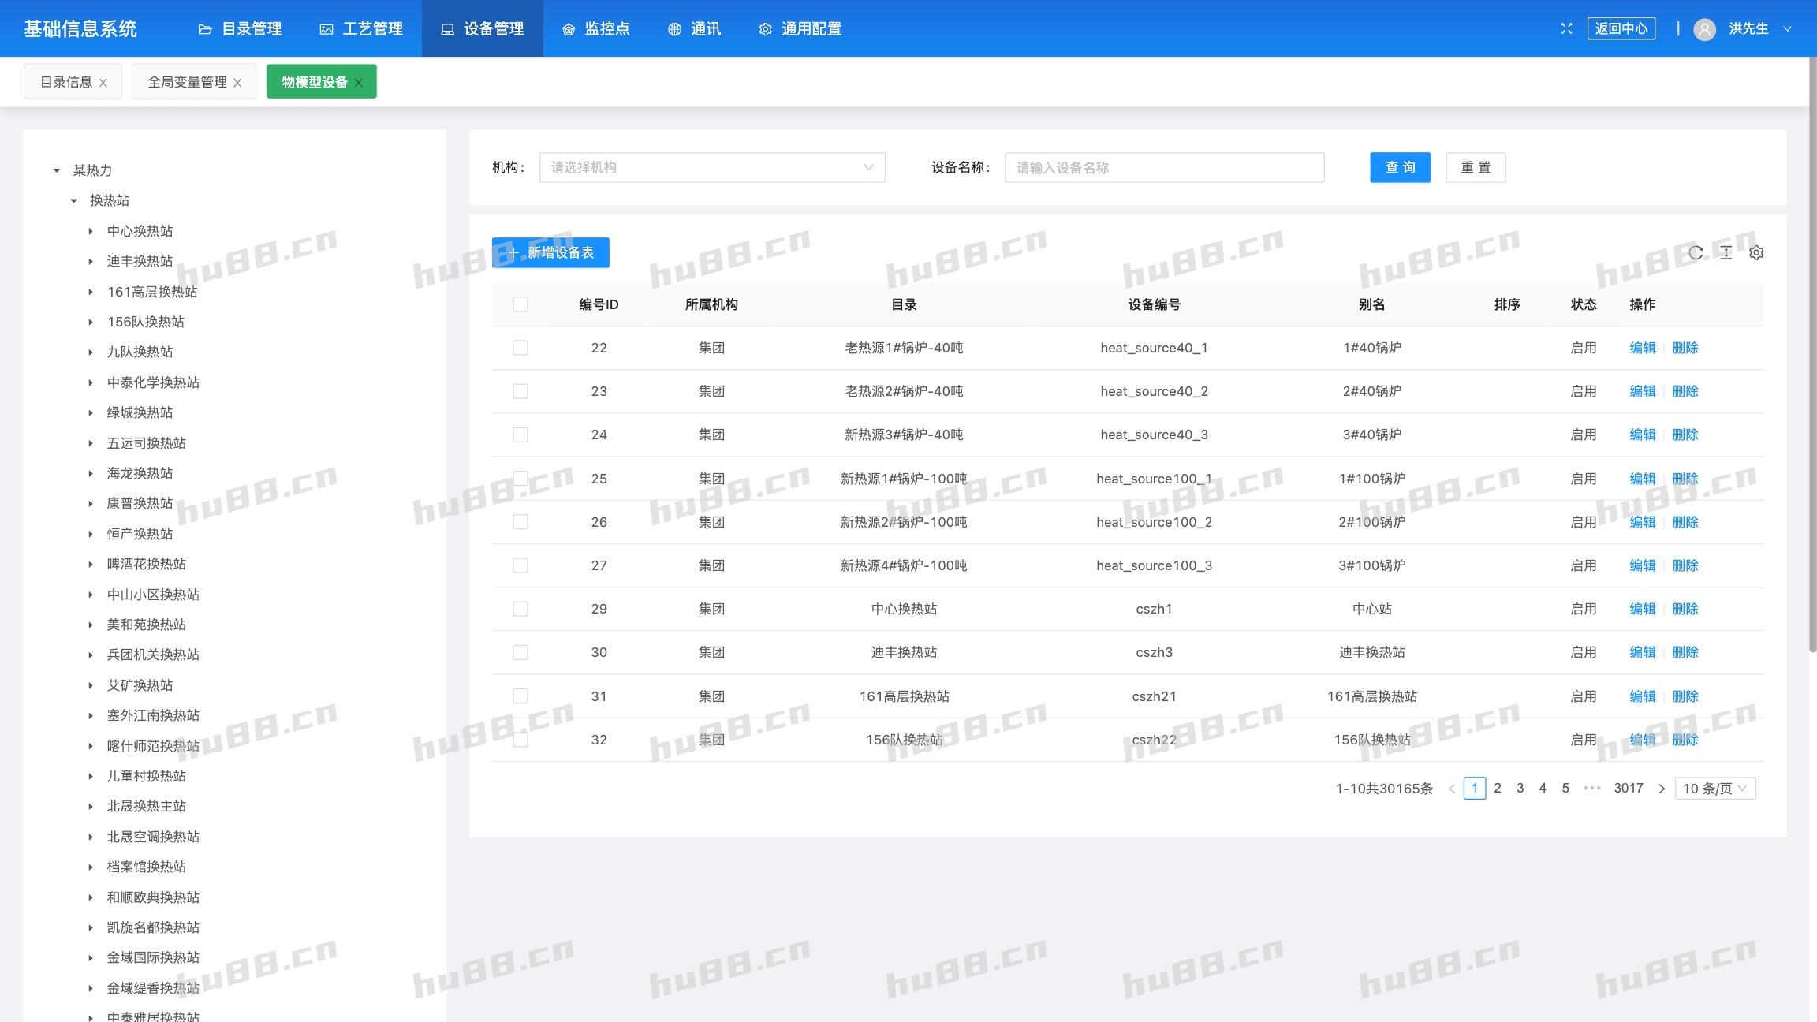
Task: Click the 查询 button
Action: [1400, 167]
